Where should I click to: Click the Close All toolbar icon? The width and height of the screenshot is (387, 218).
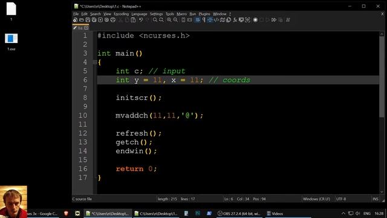point(106,20)
